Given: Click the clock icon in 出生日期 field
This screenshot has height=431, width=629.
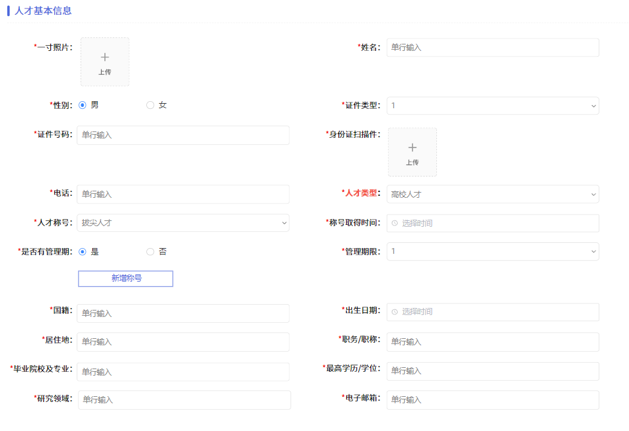Looking at the screenshot, I should tap(394, 312).
